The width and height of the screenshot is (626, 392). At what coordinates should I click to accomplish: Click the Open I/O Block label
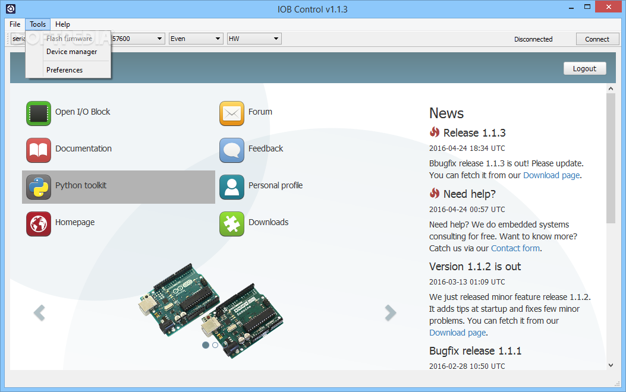83,112
